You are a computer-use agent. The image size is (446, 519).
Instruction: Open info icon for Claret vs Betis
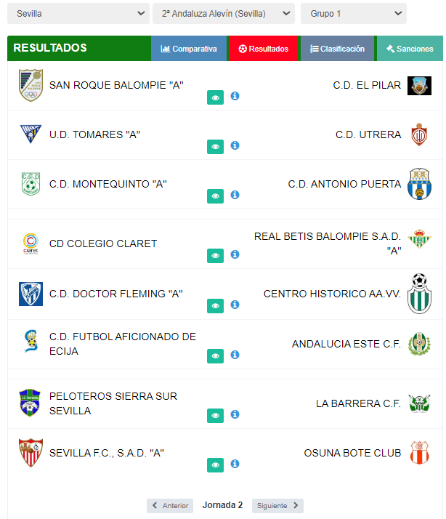(x=235, y=254)
